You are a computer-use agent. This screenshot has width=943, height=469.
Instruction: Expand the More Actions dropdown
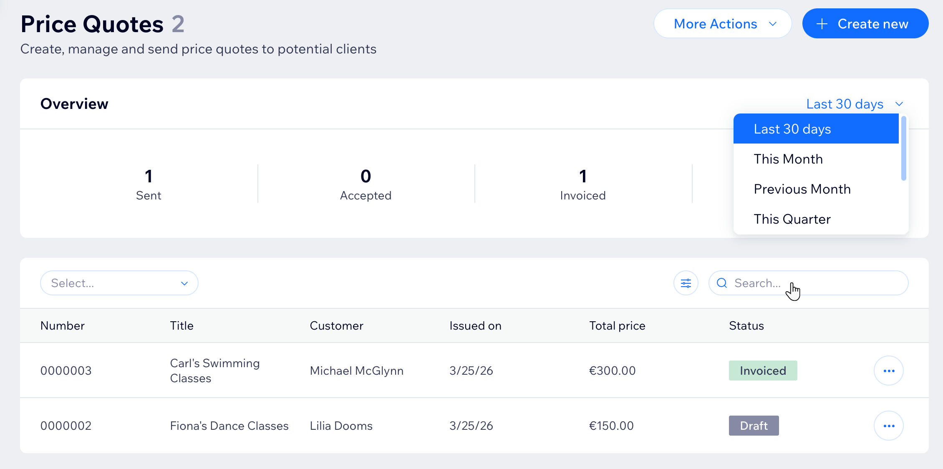pyautogui.click(x=723, y=24)
